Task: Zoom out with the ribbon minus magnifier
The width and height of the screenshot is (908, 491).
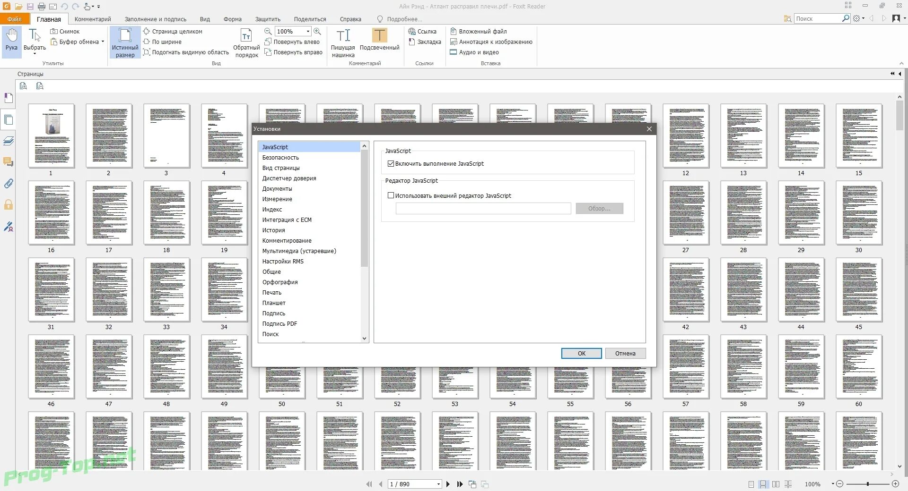Action: [x=268, y=31]
